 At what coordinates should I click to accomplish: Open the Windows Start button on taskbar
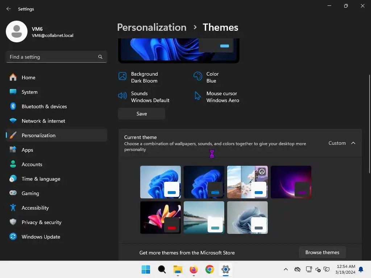(x=146, y=269)
